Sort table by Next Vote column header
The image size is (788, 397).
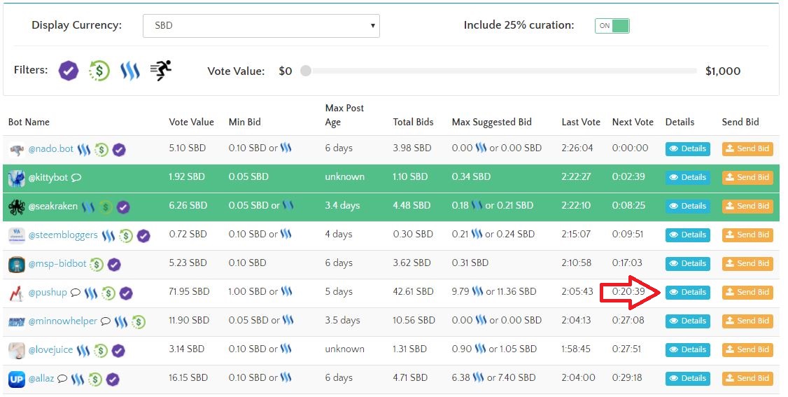[633, 122]
